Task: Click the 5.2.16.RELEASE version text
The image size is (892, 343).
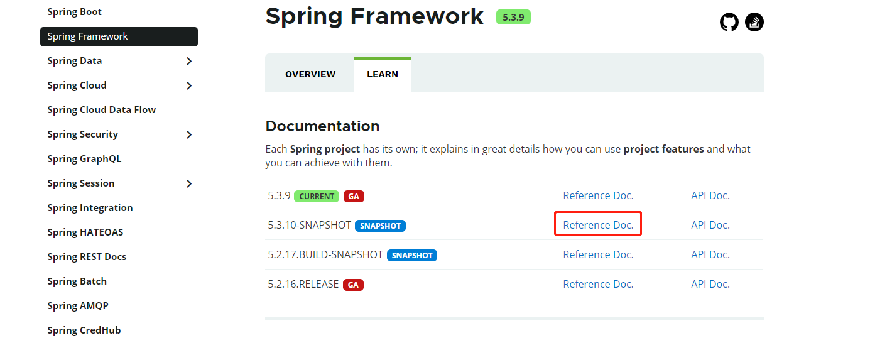Action: click(x=303, y=284)
